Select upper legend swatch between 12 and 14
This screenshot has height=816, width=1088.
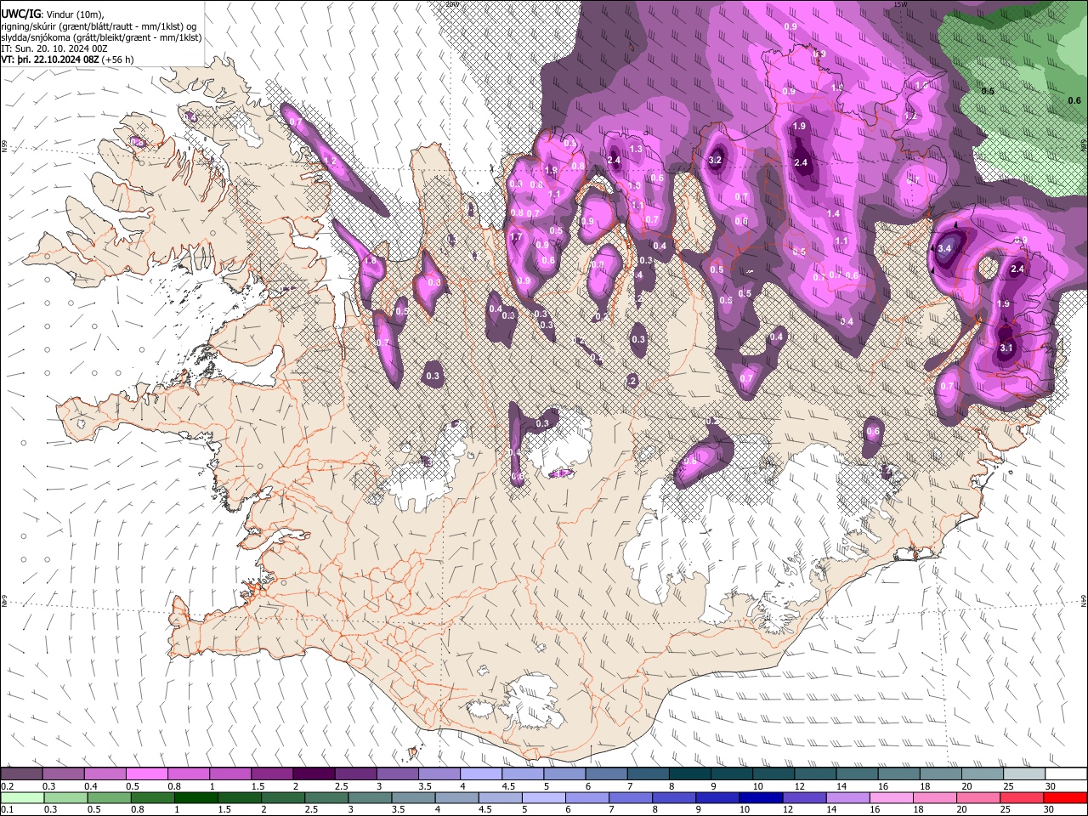814,774
